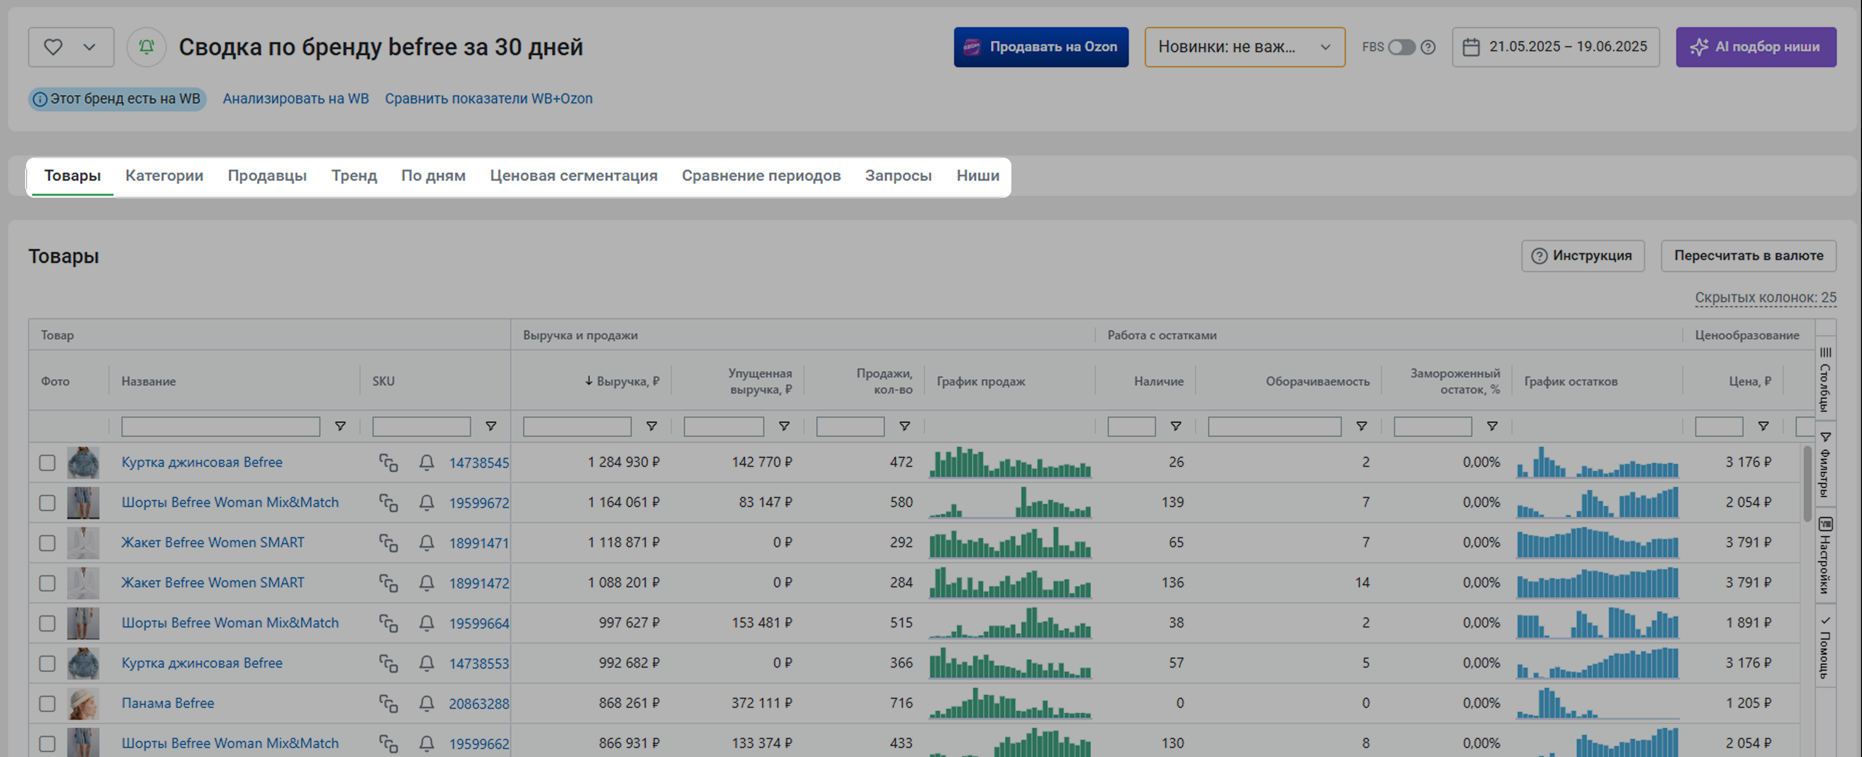This screenshot has width=1862, height=757.
Task: Check row with SKU 18991472
Action: click(47, 583)
